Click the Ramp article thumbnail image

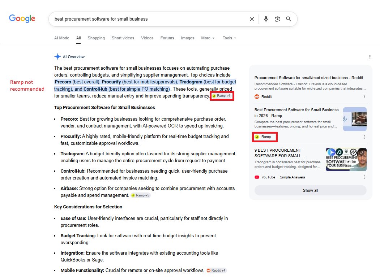[355, 119]
